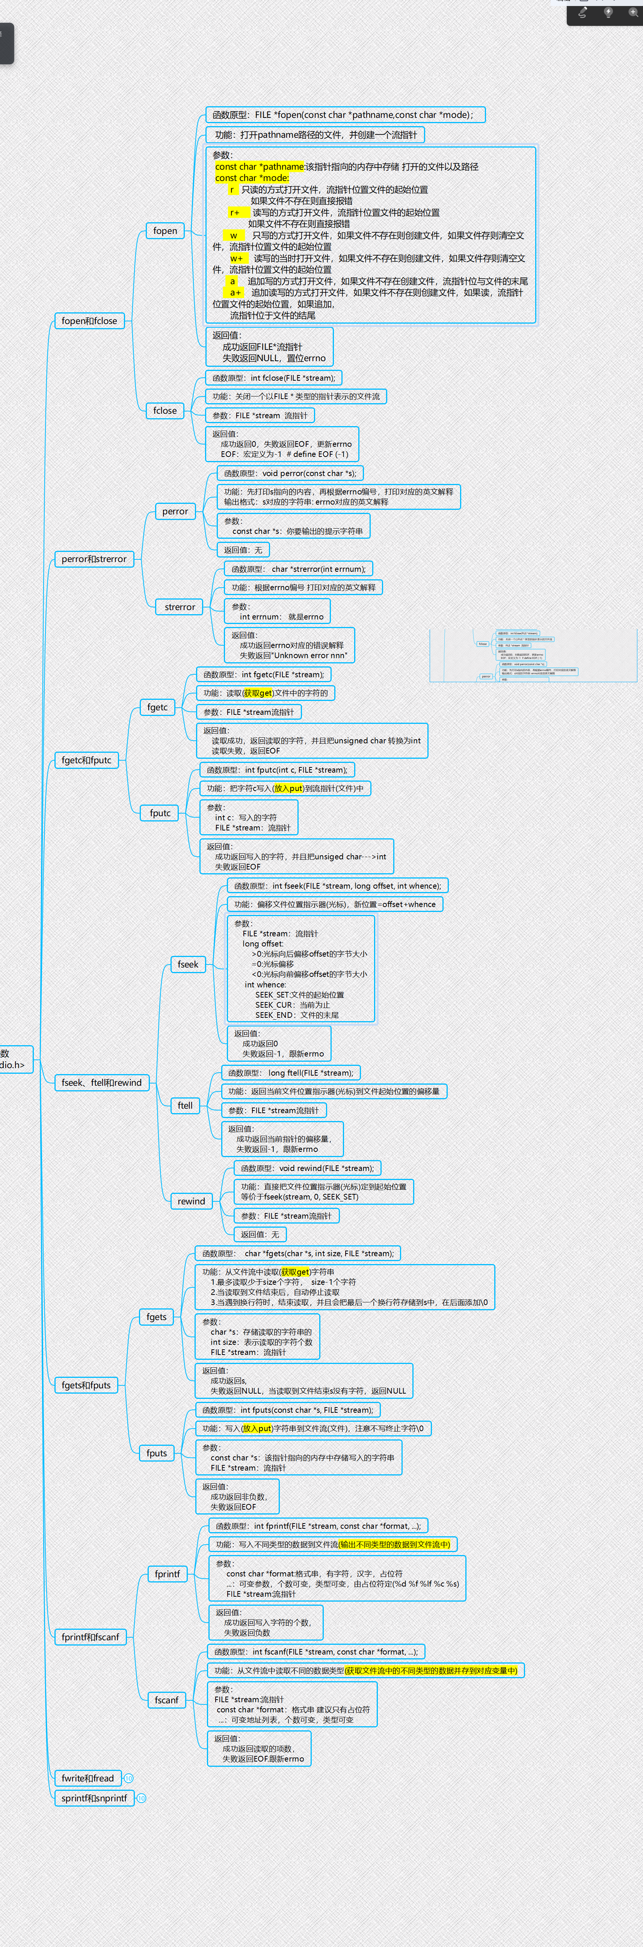Click fputs prototype 'int fputs(const char *s' node
This screenshot has height=1947, width=643.
287,1410
